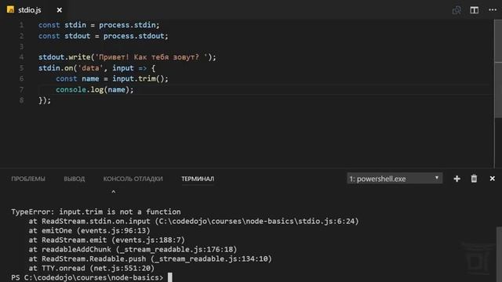Click 'at TTY.onread (net.js:551:20)' line
The height and width of the screenshot is (282, 502).
pos(92,268)
